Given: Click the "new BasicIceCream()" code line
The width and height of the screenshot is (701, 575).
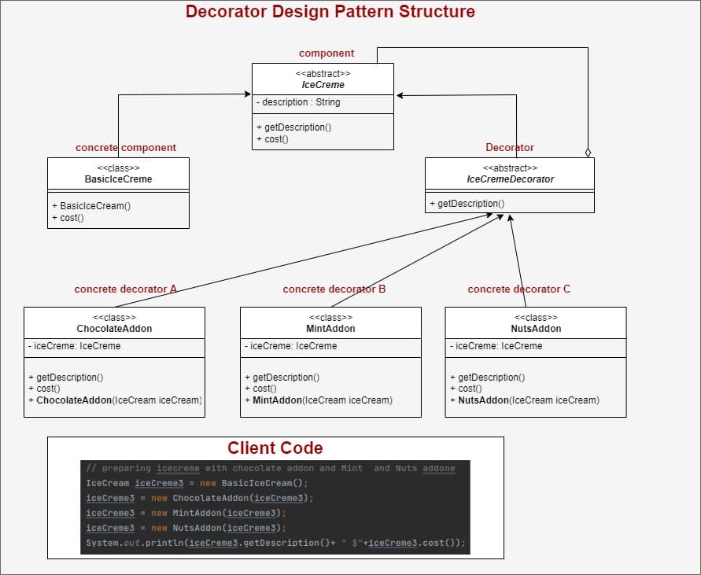Looking at the screenshot, I should 197,483.
